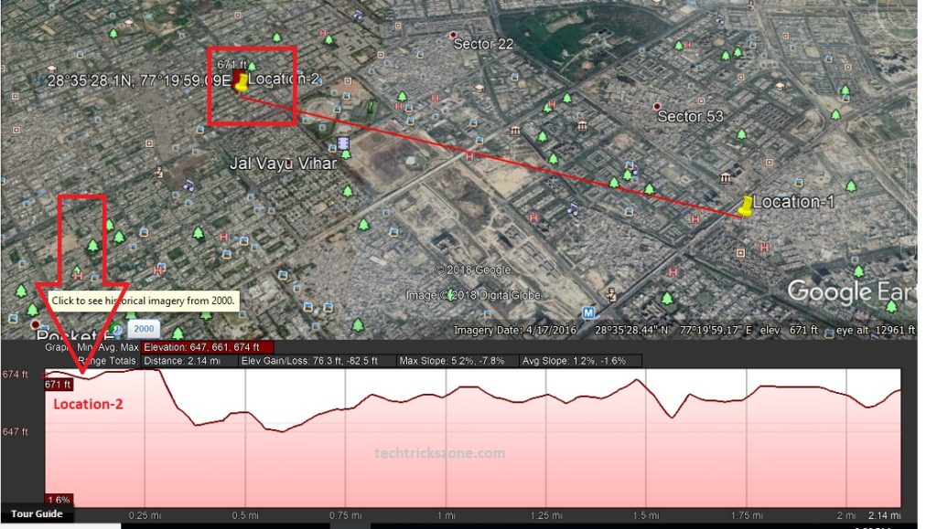937x529 pixels.
Task: Click the music note icon left of Jal Vayu Vihar
Action: [x=188, y=184]
